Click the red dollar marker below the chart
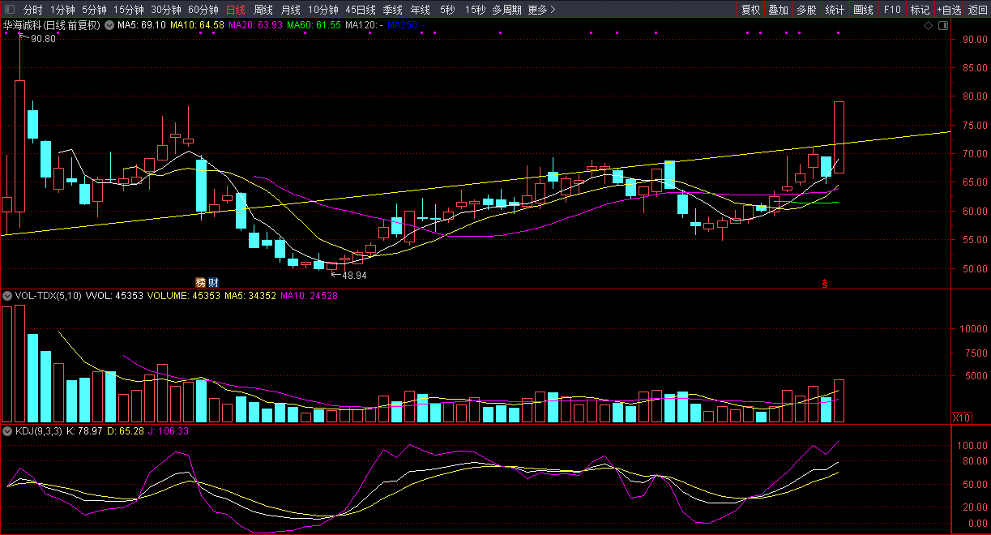 825,284
